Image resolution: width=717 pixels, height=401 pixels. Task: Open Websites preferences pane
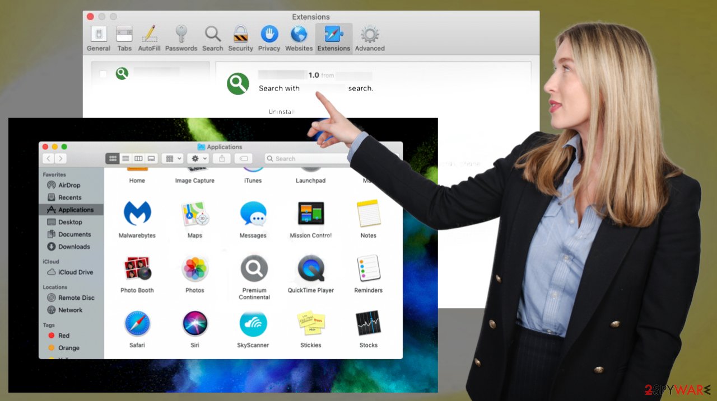(x=299, y=39)
